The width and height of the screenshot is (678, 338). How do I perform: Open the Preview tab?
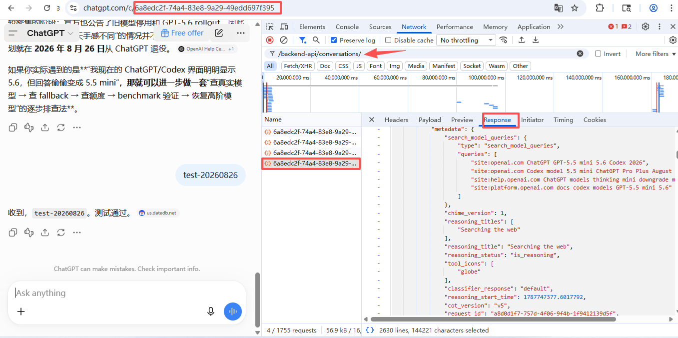(462, 119)
